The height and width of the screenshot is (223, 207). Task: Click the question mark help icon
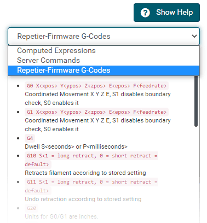(145, 13)
